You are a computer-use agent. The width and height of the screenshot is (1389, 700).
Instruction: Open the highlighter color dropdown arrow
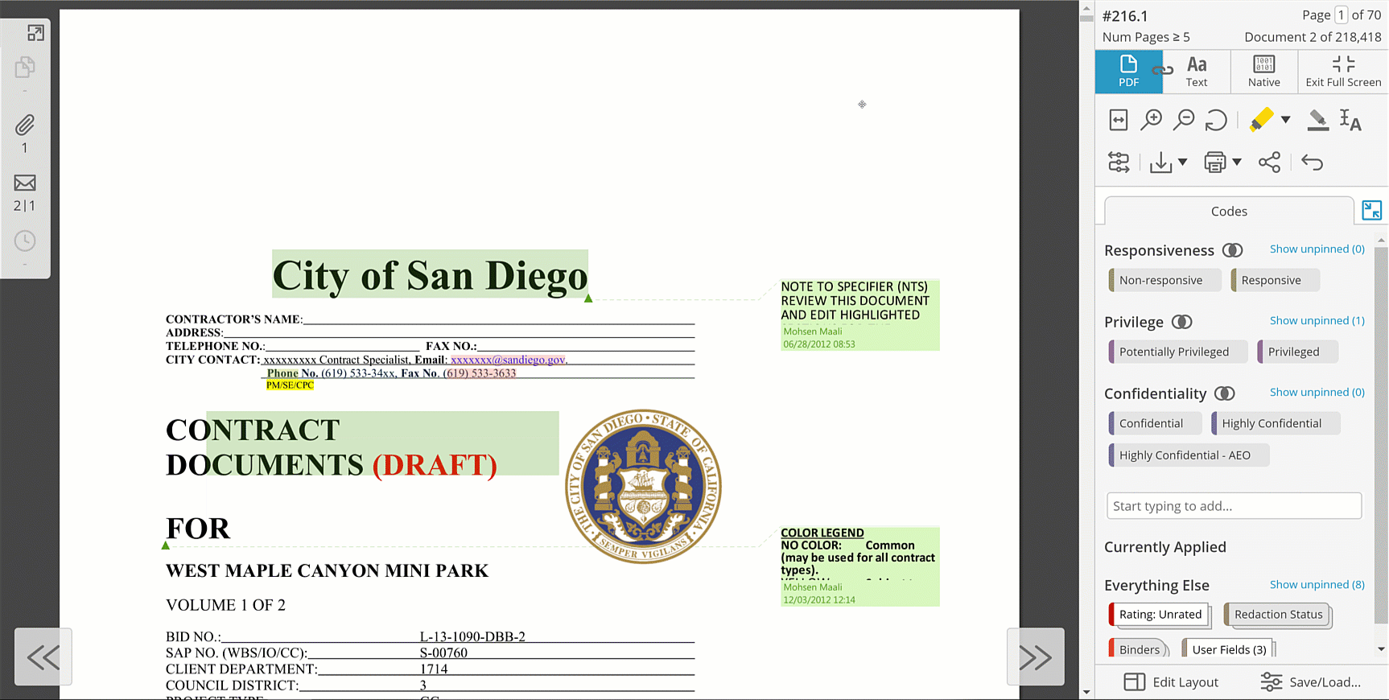tap(1285, 119)
